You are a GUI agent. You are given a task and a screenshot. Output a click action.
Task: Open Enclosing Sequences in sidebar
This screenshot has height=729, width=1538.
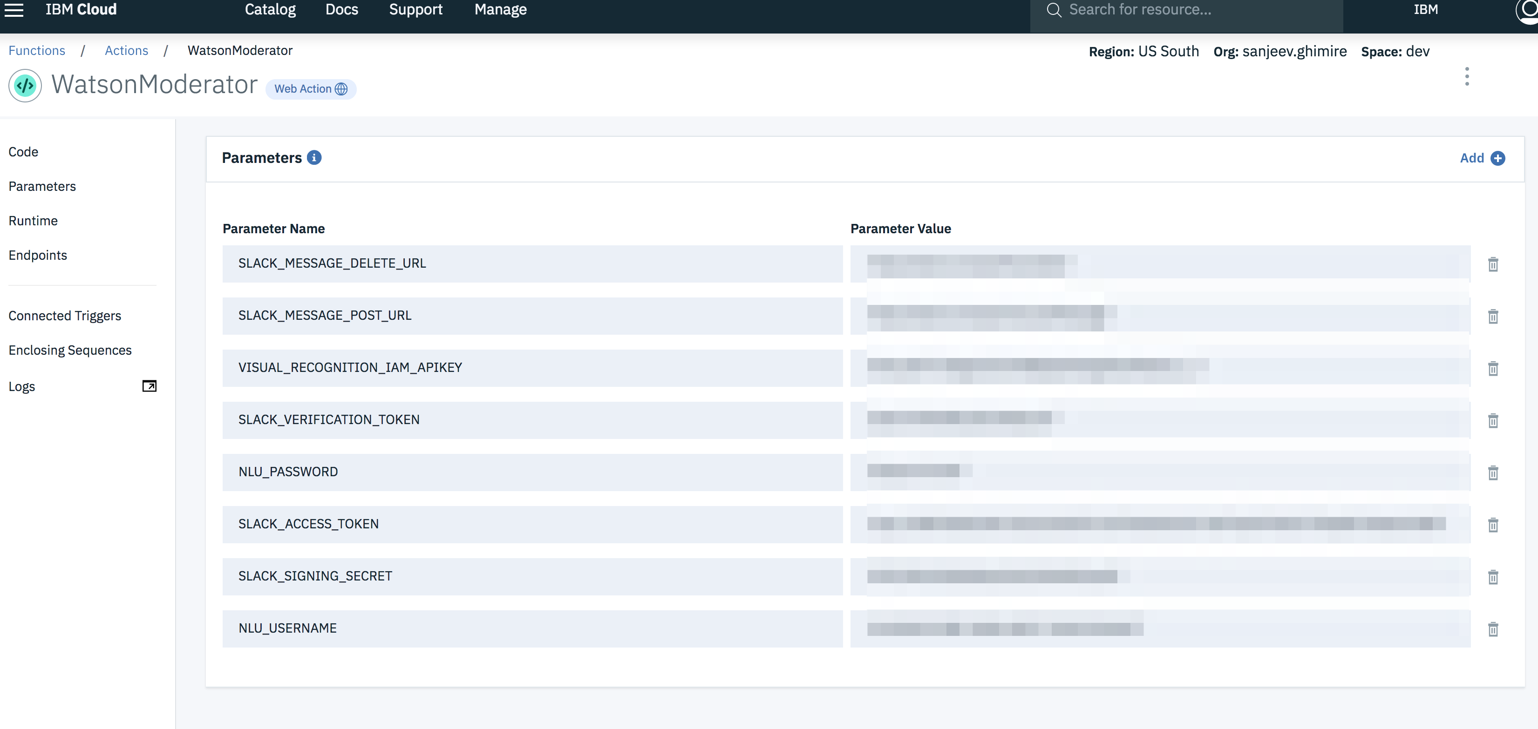coord(70,351)
